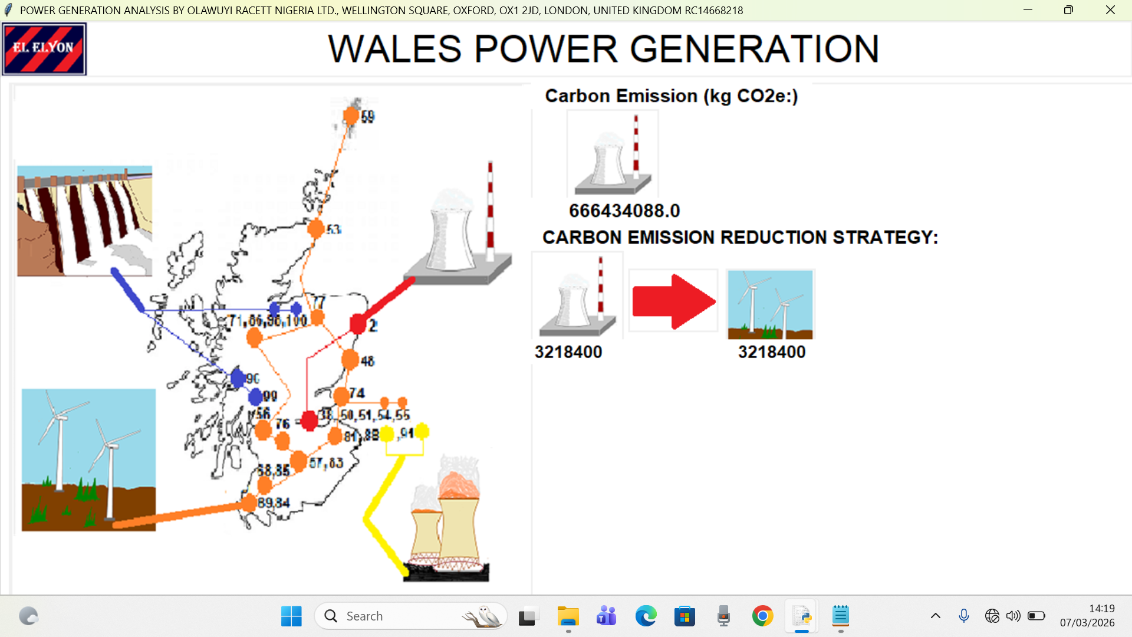This screenshot has width=1132, height=637.
Task: Click the large wind turbine picture
Action: [x=88, y=460]
